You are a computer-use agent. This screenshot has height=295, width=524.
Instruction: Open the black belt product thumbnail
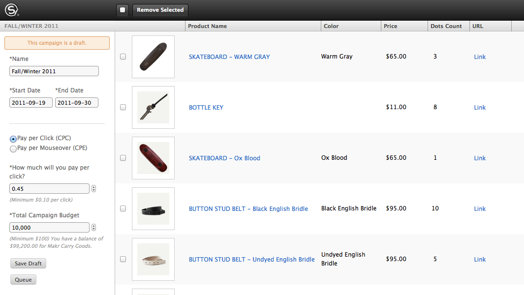pyautogui.click(x=153, y=208)
